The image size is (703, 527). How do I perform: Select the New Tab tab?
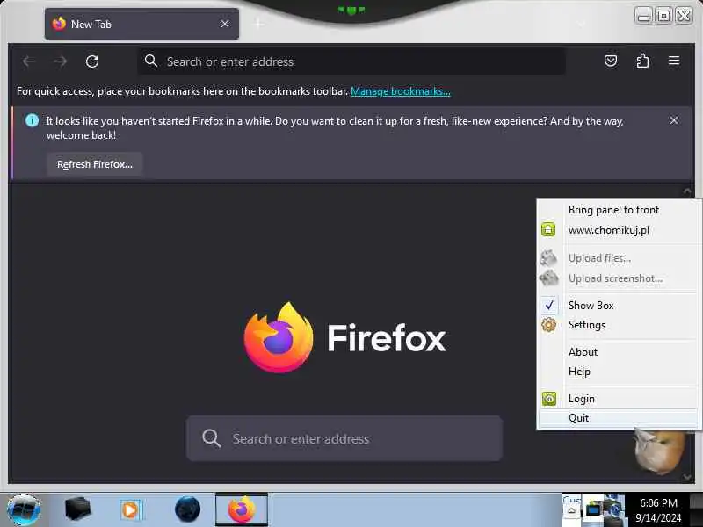pos(141,24)
